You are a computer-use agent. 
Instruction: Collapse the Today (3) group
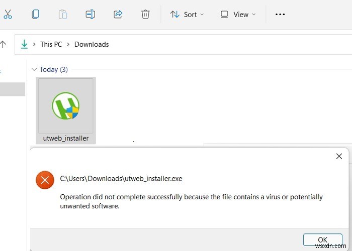click(x=34, y=69)
